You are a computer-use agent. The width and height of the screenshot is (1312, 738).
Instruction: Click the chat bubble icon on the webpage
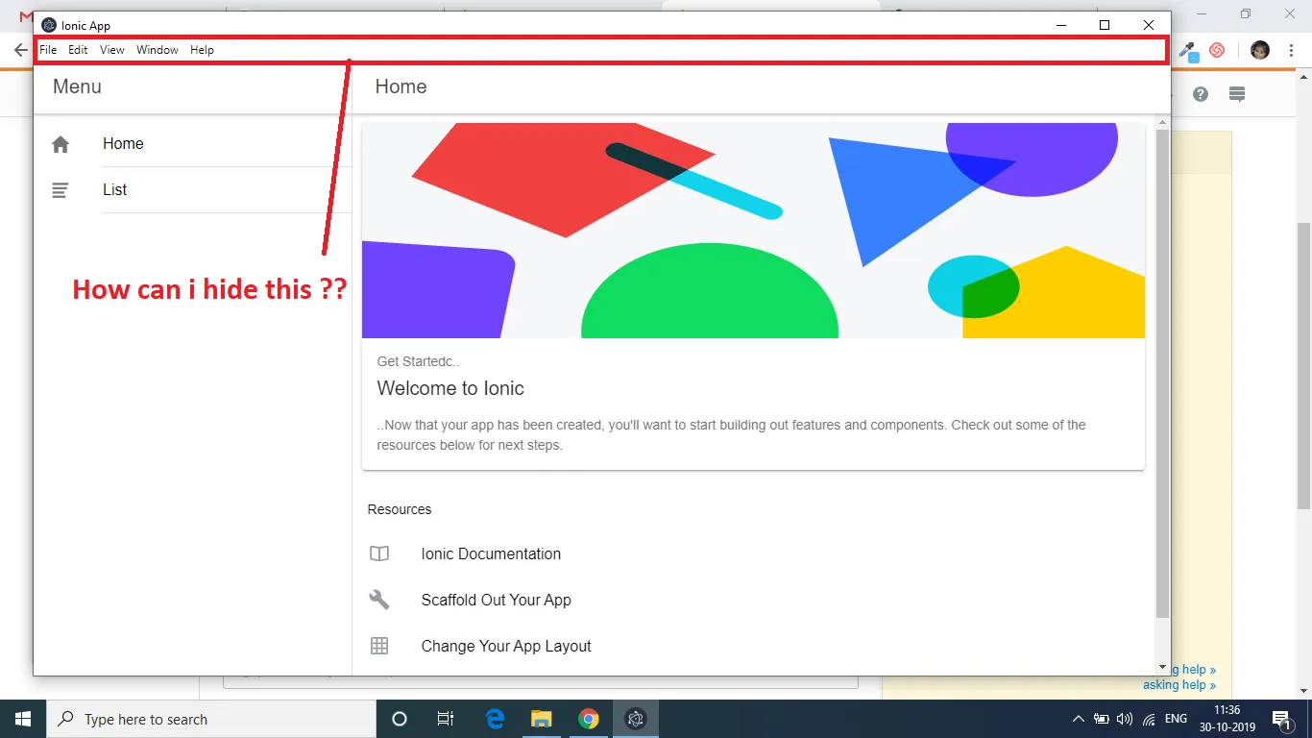tap(1237, 94)
